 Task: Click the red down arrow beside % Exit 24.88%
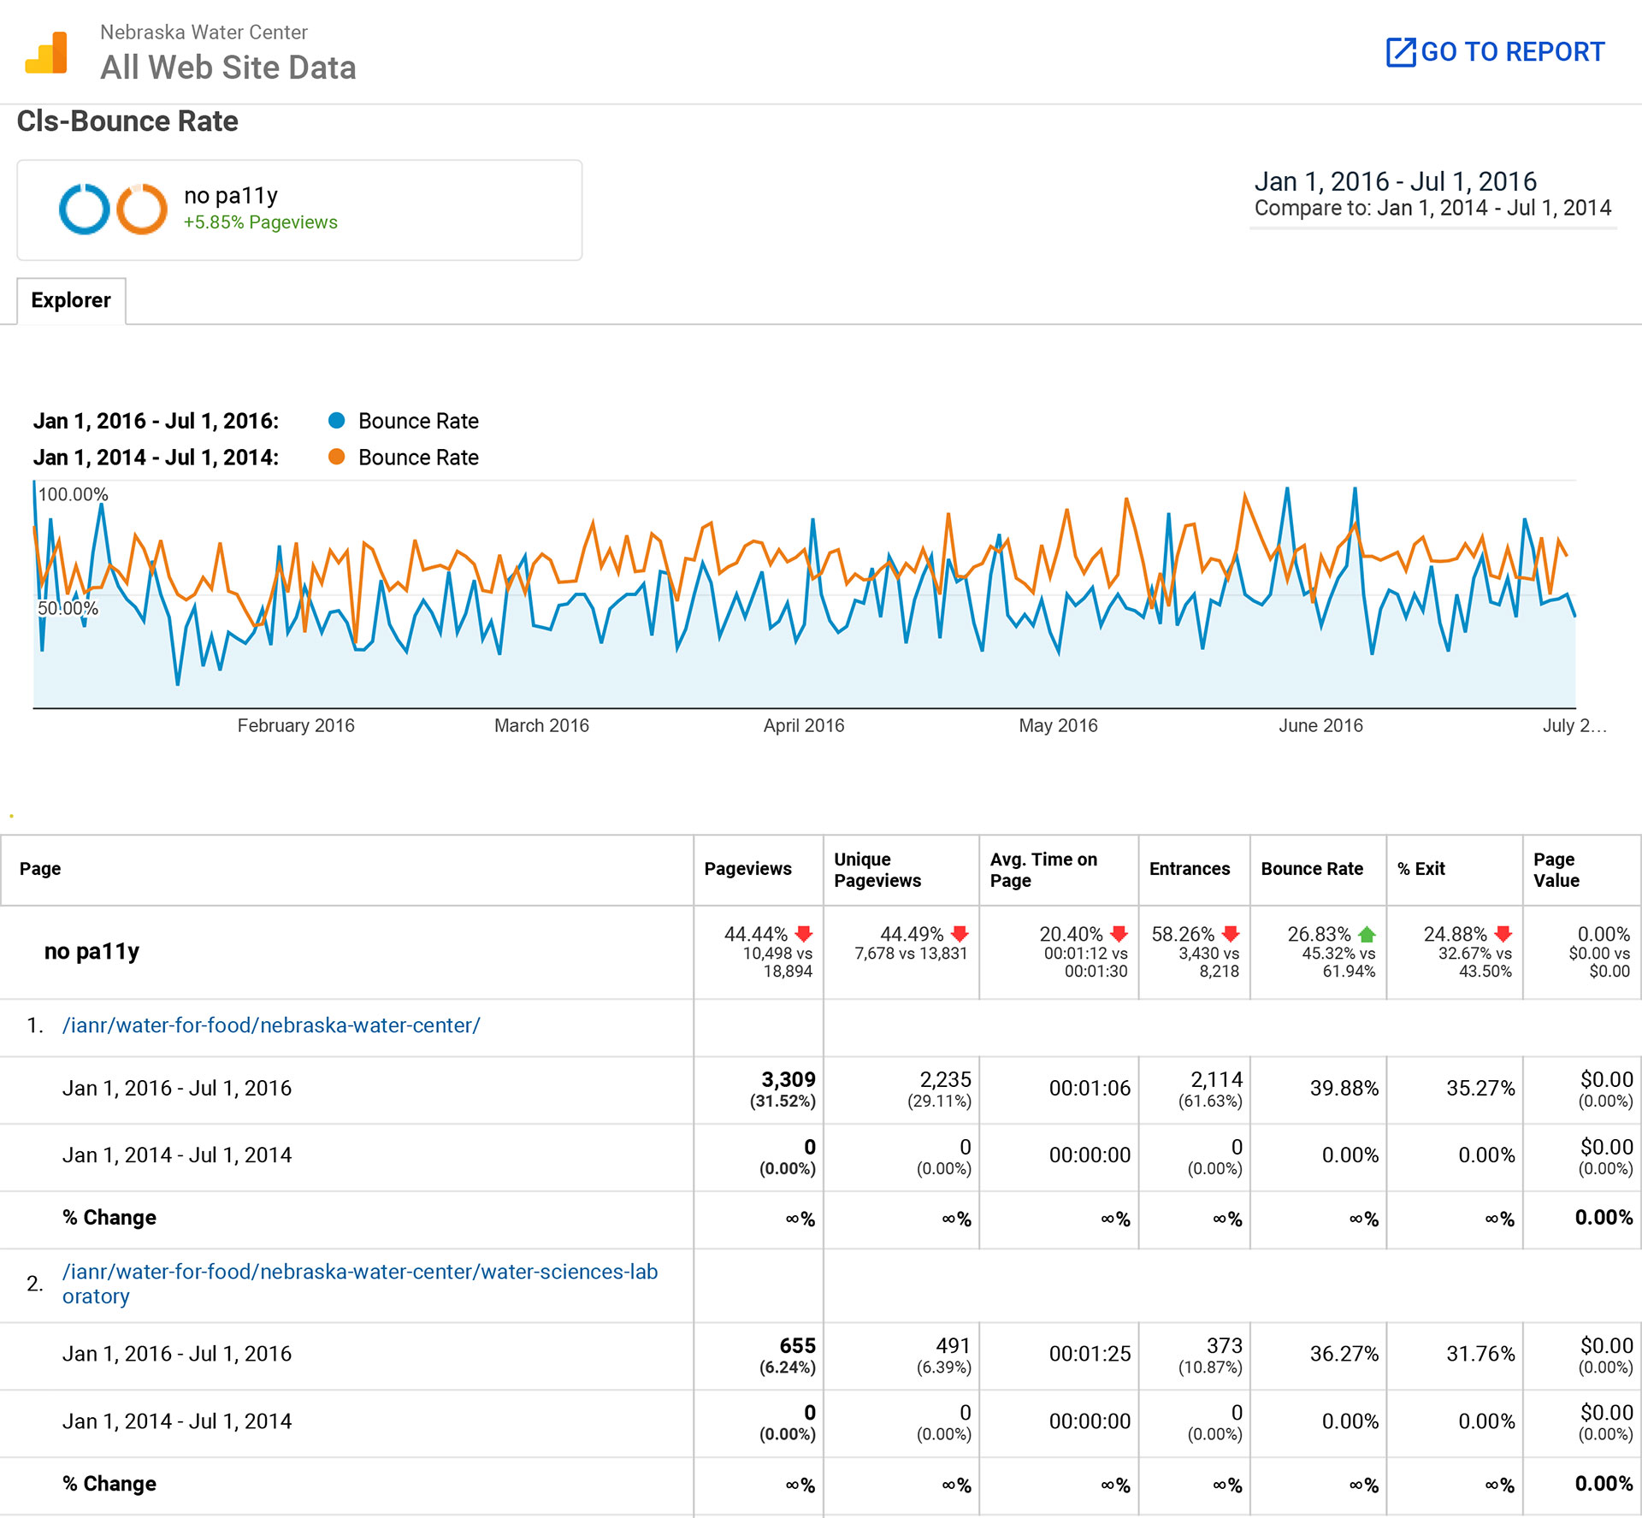[x=1503, y=934]
